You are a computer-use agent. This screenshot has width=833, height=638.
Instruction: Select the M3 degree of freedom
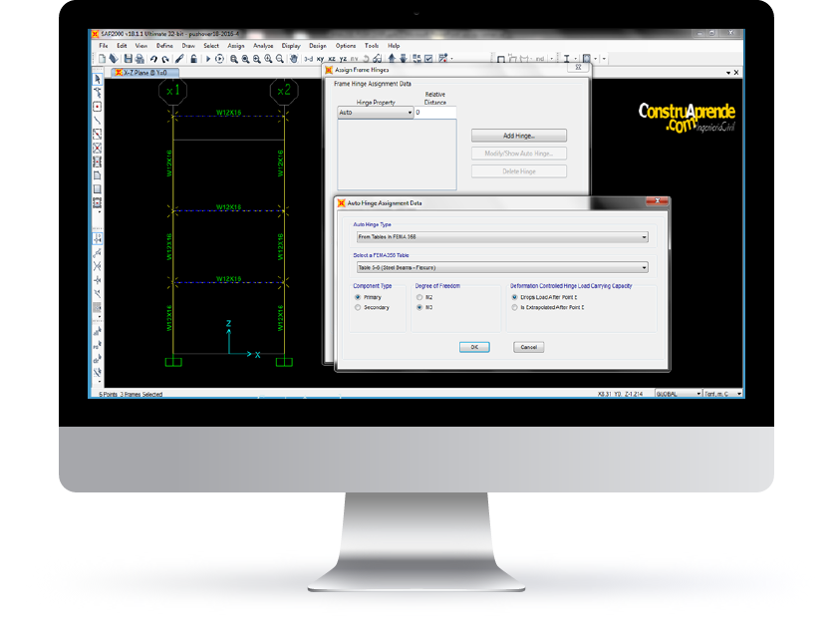coord(419,307)
